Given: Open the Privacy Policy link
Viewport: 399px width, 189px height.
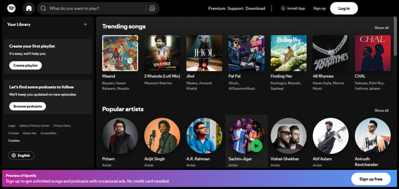Looking at the screenshot, I should (62, 126).
